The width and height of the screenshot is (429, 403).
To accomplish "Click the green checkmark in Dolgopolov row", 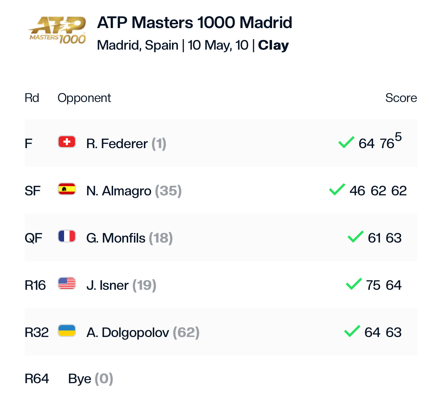I will [352, 331].
